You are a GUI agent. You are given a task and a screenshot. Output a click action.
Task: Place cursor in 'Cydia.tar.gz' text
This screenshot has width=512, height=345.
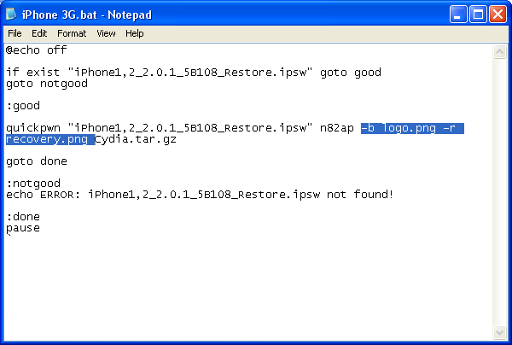tap(136, 139)
